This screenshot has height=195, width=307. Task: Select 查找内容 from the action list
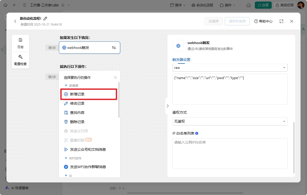pyautogui.click(x=77, y=113)
